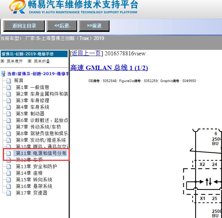Open 第3章 车身修理
This screenshot has height=218, width=222.
click(32, 100)
